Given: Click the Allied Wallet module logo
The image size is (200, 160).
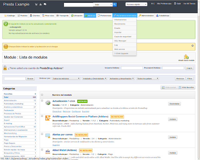Looking at the screenshot, I should point(48,152).
